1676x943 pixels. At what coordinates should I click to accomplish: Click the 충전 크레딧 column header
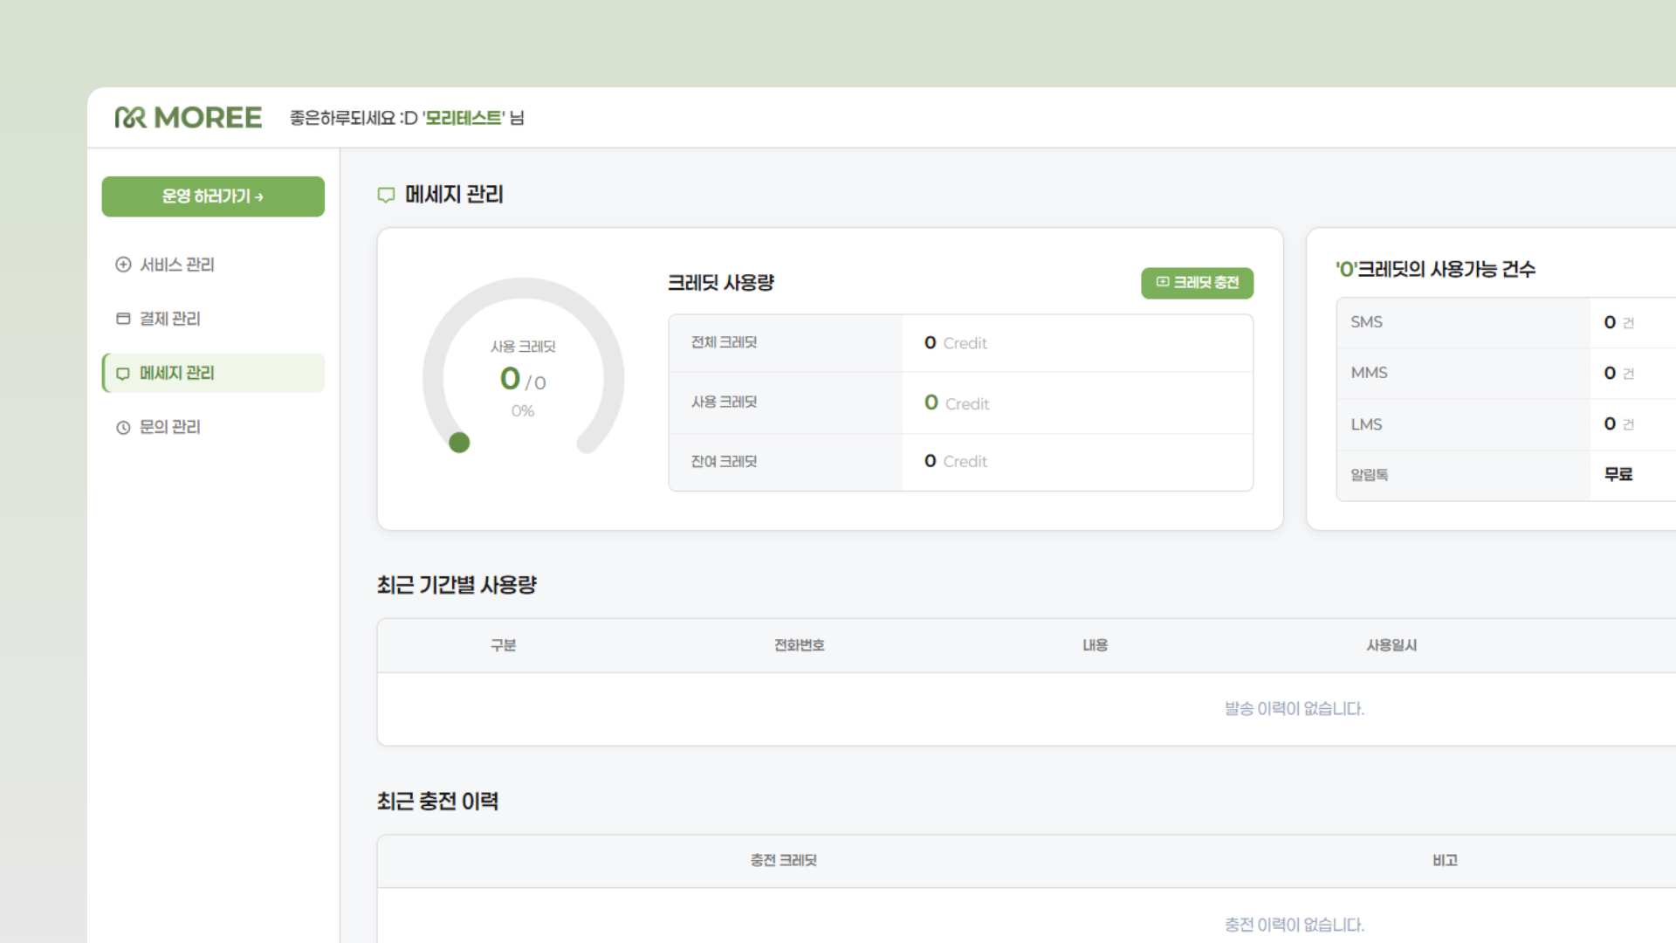pos(783,861)
